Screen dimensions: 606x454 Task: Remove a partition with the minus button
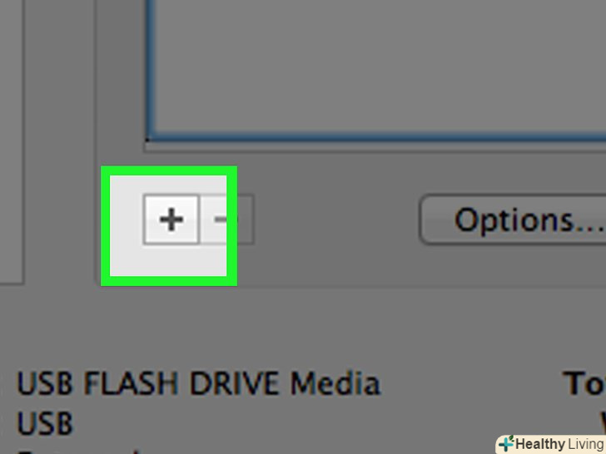[227, 220]
